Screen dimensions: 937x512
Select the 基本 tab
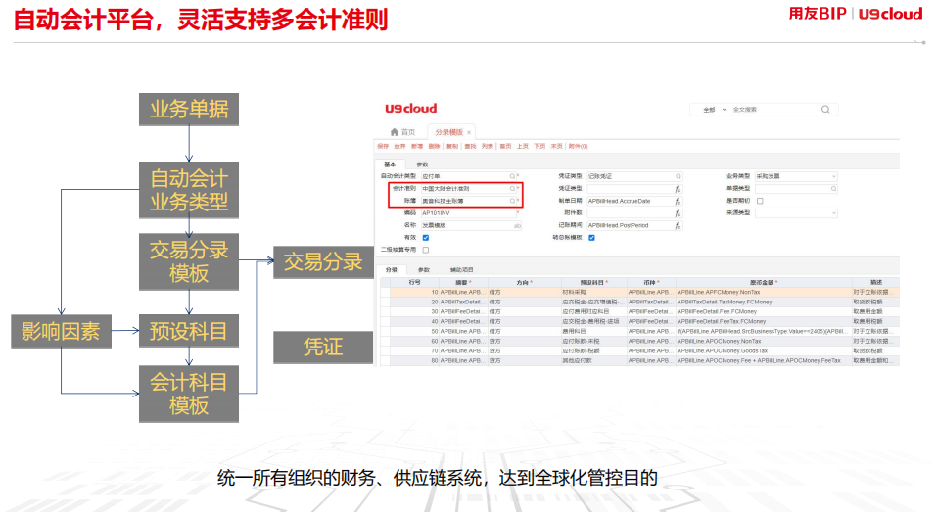390,164
